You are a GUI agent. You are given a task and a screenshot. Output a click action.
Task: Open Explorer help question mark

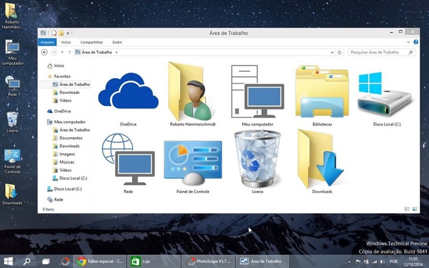(416, 42)
